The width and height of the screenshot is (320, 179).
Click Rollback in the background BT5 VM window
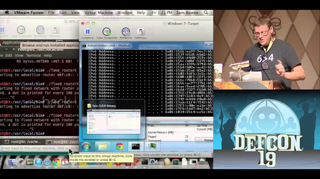coord(40,31)
